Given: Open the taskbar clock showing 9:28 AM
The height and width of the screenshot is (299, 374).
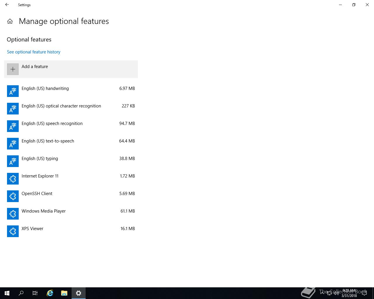Looking at the screenshot, I should tap(349, 293).
